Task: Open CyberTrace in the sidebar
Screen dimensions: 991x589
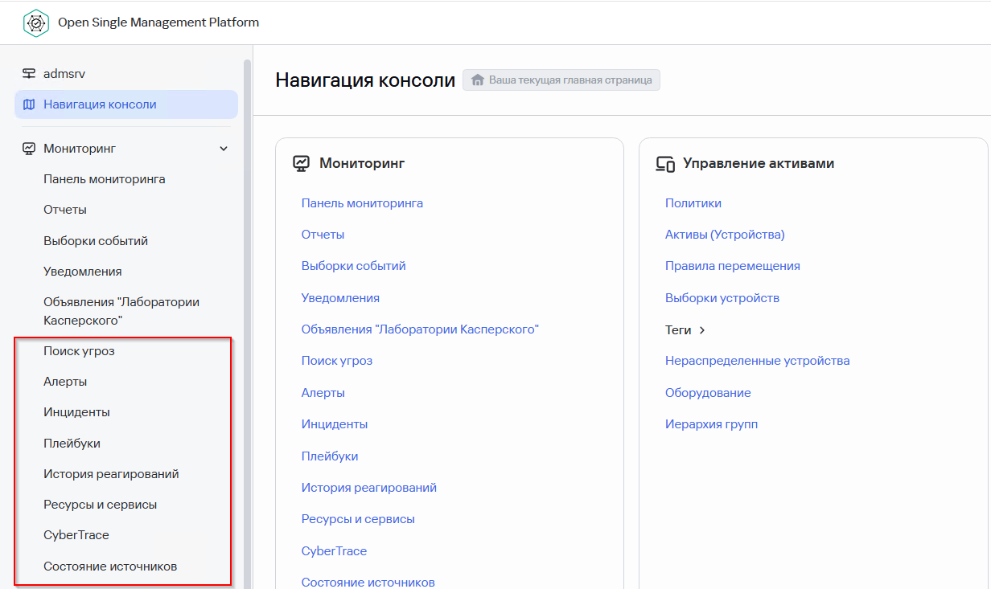Action: pos(76,535)
